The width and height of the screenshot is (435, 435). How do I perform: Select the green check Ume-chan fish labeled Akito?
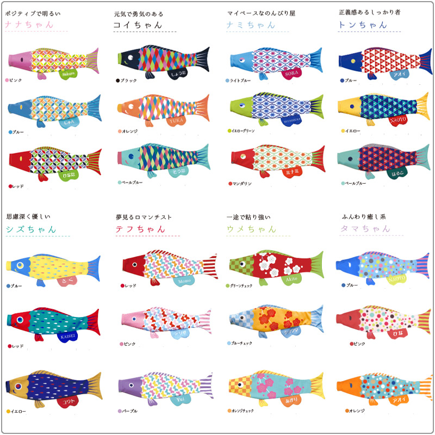(276, 268)
